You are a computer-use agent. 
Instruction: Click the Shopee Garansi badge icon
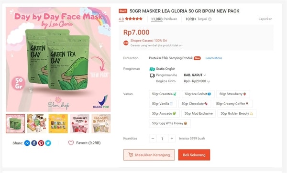click(126, 43)
